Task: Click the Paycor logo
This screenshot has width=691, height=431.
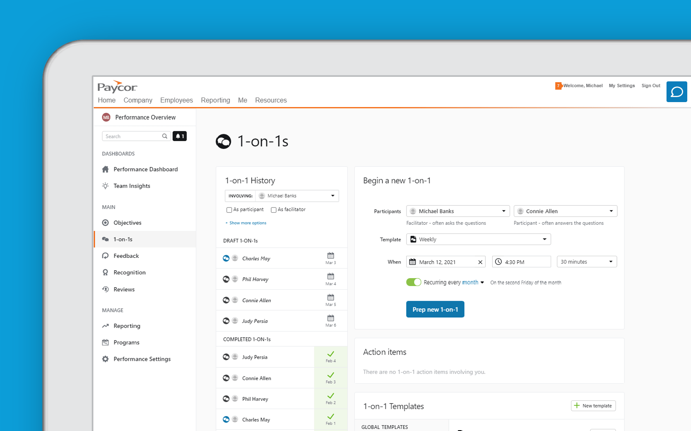Action: [x=117, y=86]
